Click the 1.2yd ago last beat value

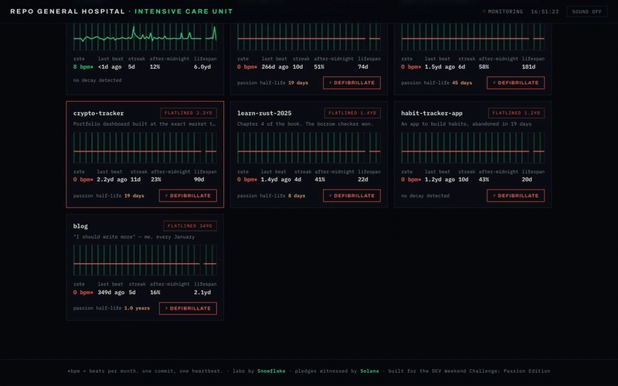point(440,180)
